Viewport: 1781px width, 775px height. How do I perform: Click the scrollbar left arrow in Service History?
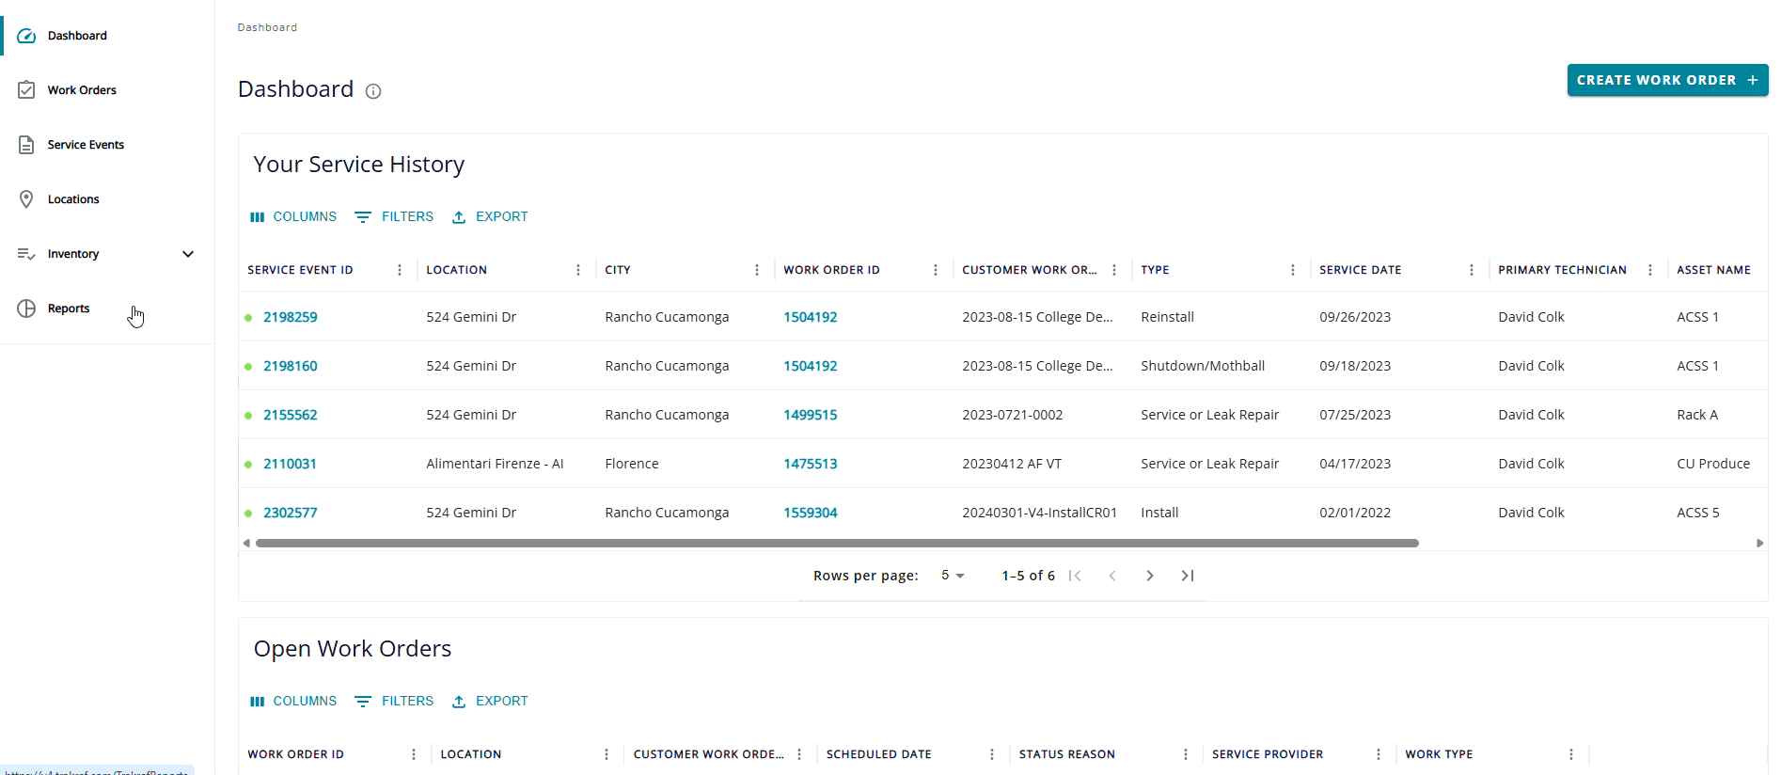(246, 543)
